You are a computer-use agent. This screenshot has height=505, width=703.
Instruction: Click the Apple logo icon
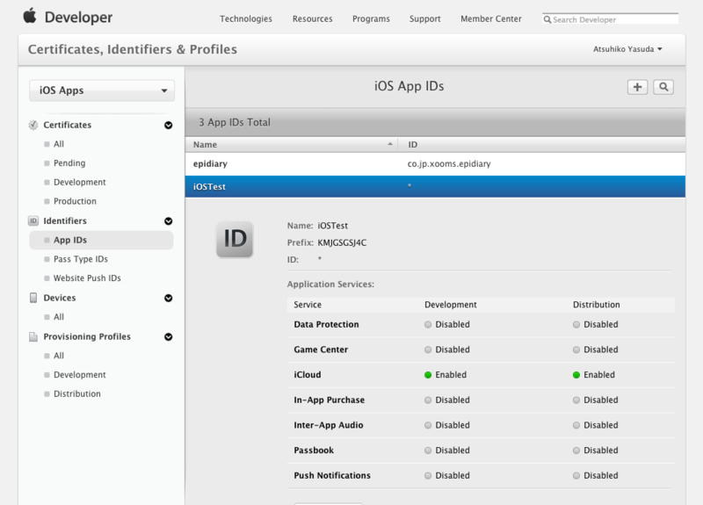[x=30, y=16]
